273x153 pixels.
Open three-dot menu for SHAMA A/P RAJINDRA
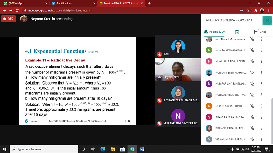pos(262,117)
